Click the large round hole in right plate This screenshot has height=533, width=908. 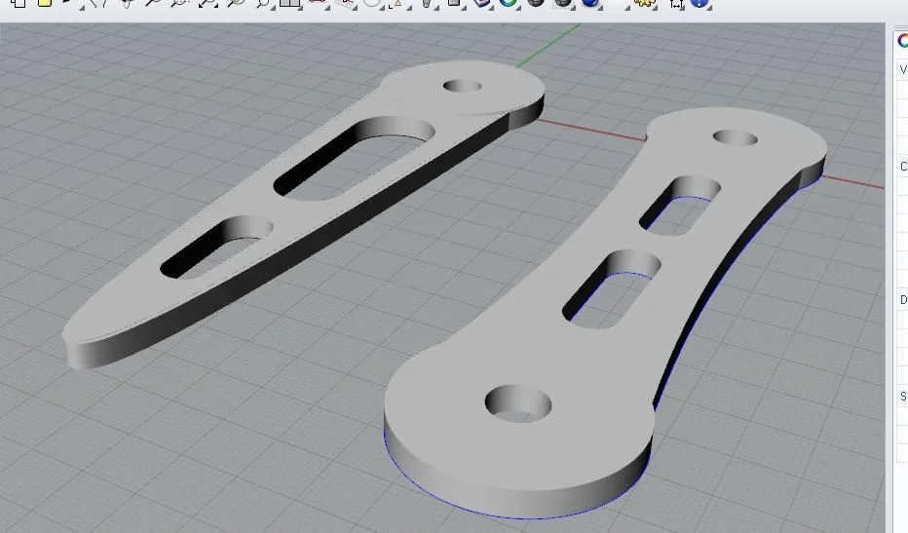518,403
